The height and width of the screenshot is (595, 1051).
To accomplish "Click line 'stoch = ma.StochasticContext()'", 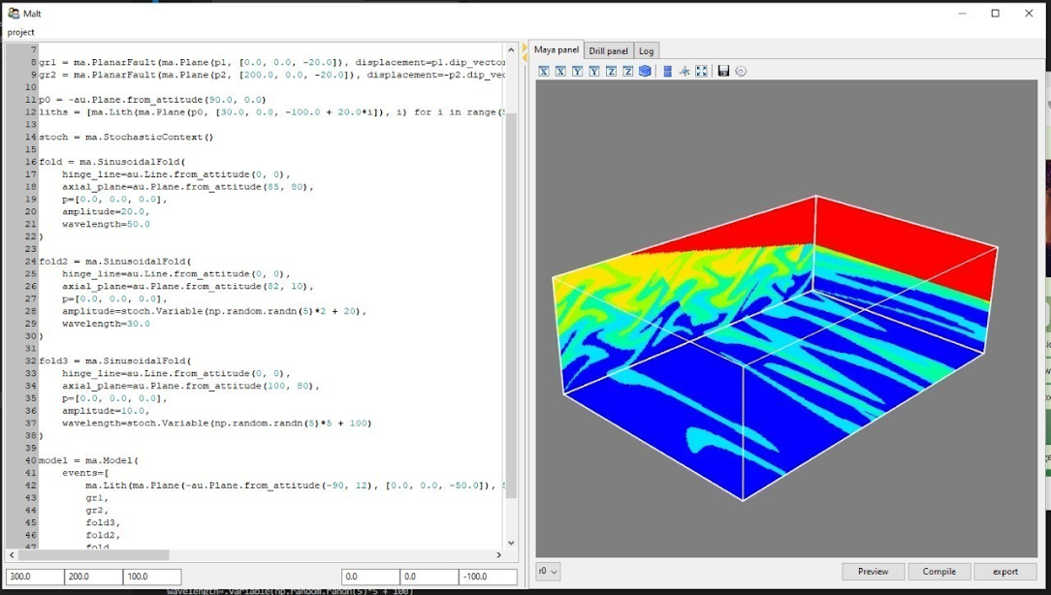I will 126,137.
